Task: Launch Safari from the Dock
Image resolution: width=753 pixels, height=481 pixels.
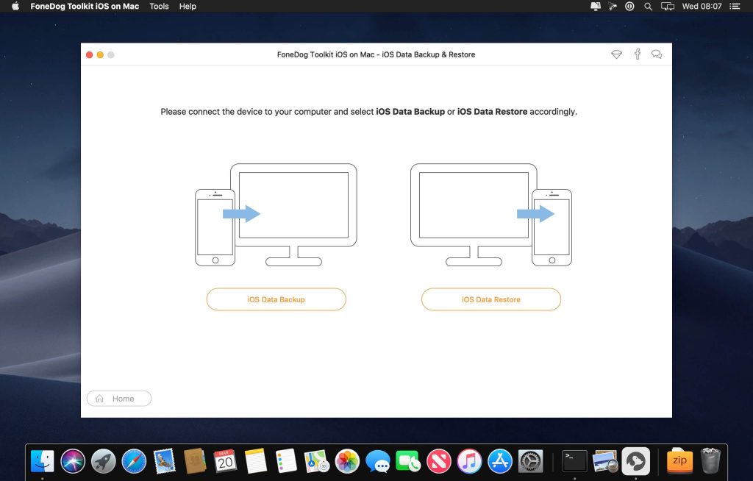Action: click(133, 461)
